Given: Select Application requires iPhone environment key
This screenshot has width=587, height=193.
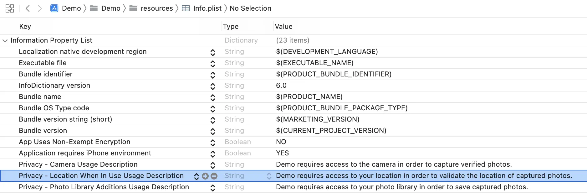Looking at the screenshot, I should point(85,153).
